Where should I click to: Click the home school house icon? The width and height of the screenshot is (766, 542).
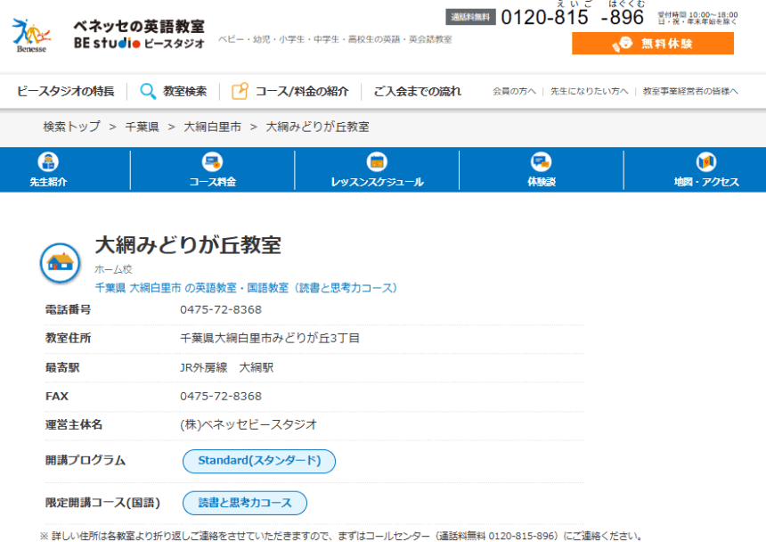(x=60, y=262)
